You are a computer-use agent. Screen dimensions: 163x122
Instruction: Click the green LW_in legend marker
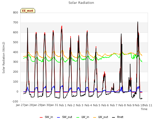(x=78, y=117)
